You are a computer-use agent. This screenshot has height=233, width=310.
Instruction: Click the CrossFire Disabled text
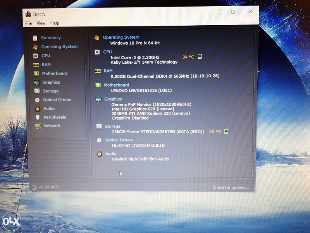[130, 118]
